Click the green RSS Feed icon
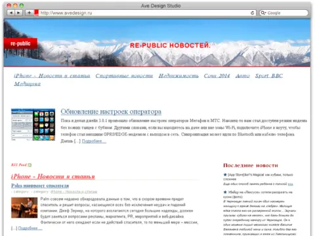 click(x=30, y=165)
